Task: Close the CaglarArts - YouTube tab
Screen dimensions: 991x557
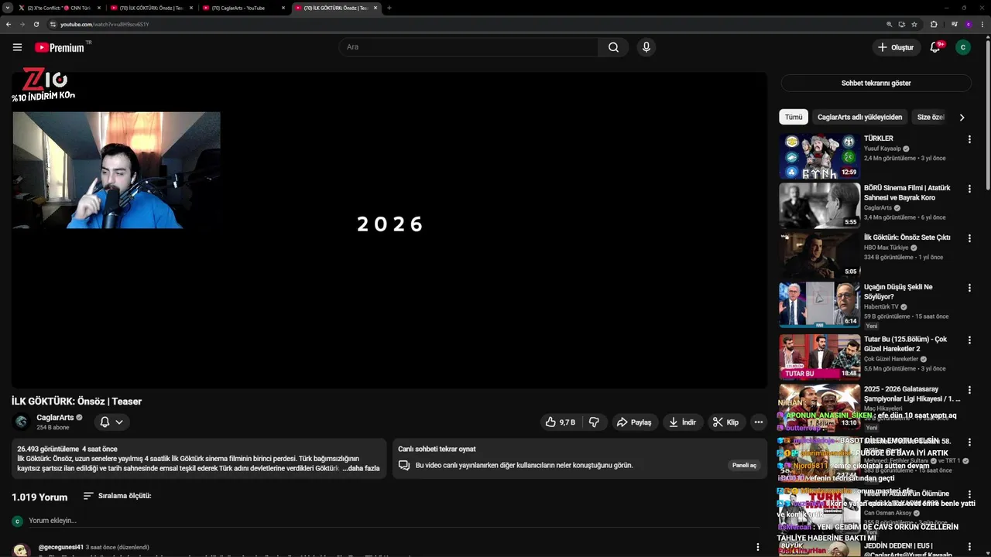Action: (x=283, y=8)
